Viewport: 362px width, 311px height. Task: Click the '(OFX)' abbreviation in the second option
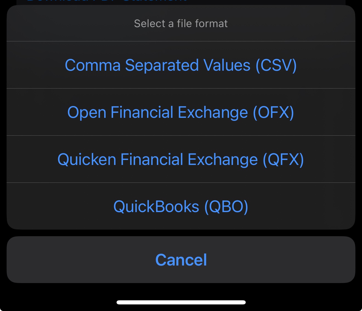click(273, 112)
